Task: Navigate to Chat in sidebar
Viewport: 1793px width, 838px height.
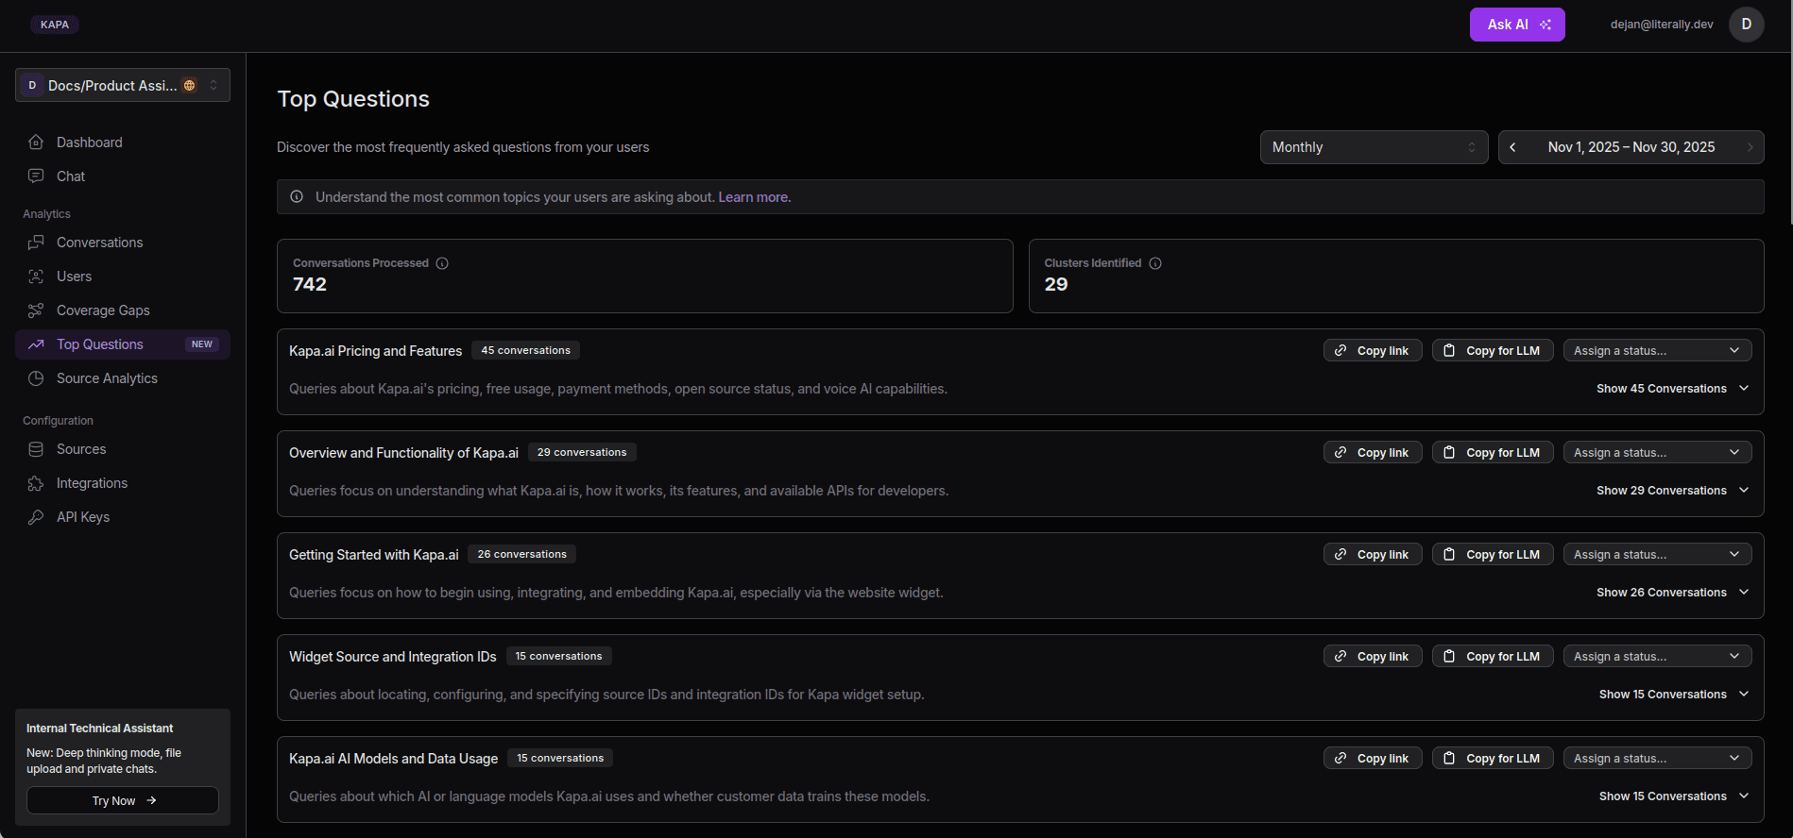Action: (123, 176)
